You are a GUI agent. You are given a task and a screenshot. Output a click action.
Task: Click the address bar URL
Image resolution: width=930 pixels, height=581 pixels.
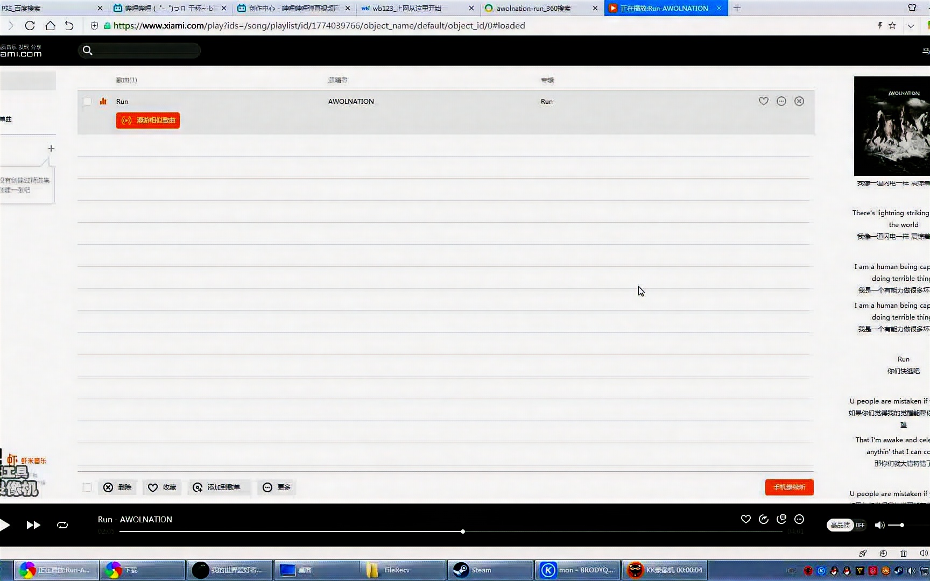point(319,25)
